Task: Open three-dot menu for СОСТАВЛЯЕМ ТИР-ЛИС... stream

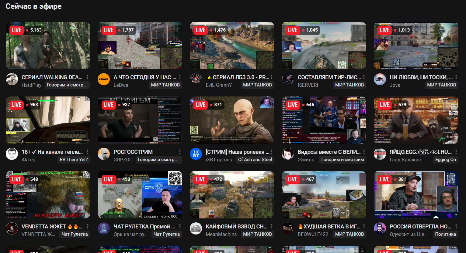Action: pyautogui.click(x=364, y=77)
